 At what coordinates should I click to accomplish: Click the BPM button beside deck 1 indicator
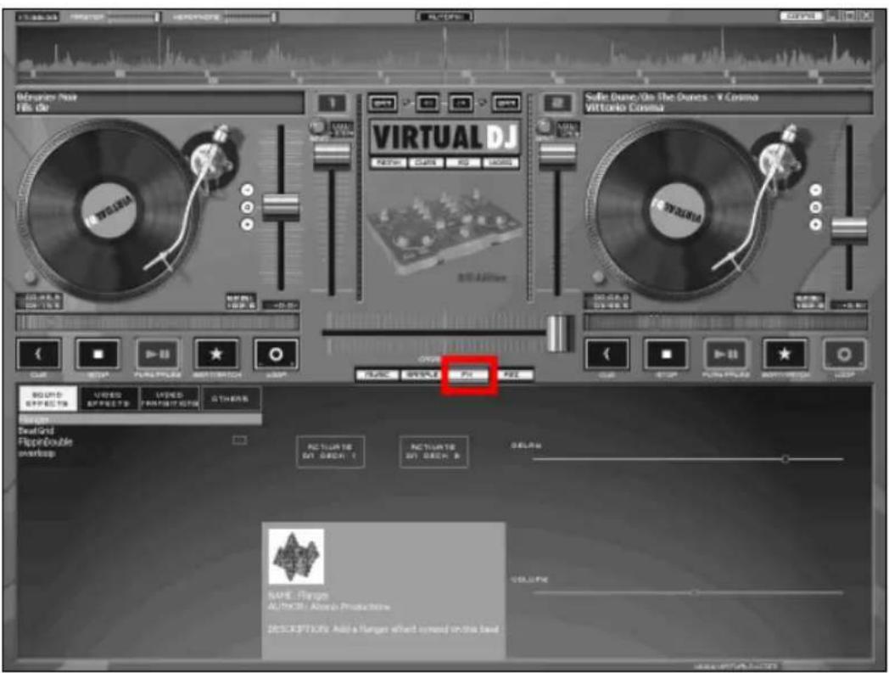tap(383, 104)
